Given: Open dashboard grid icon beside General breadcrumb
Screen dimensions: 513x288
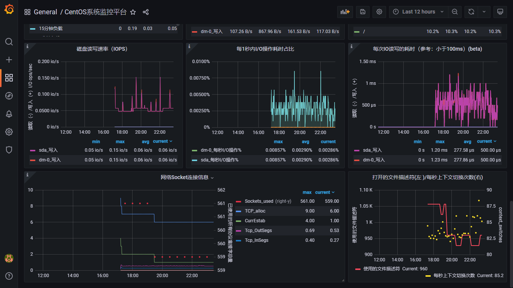Looking at the screenshot, I should point(27,12).
